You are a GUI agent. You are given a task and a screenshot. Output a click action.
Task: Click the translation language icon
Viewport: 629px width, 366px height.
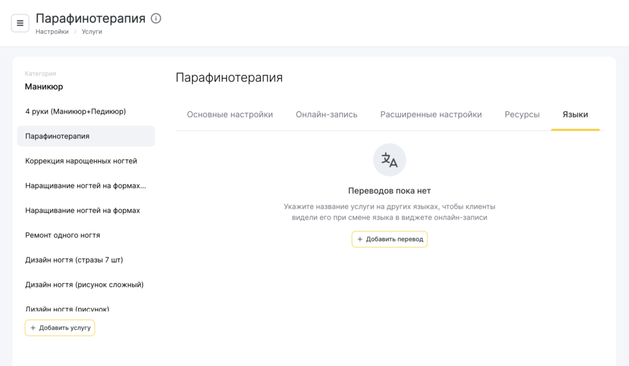pos(389,160)
